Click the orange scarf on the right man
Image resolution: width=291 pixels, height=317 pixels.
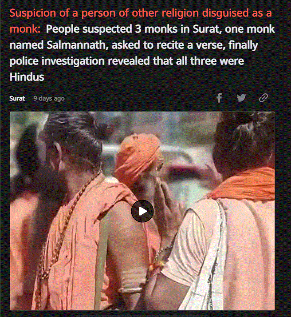[242, 184]
